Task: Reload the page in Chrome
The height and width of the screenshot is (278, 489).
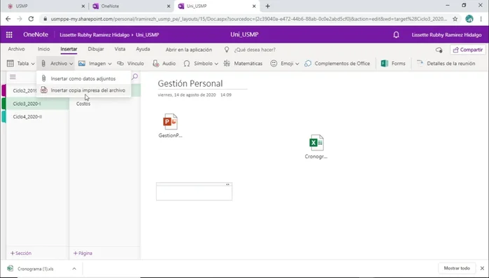Action: coord(31,19)
